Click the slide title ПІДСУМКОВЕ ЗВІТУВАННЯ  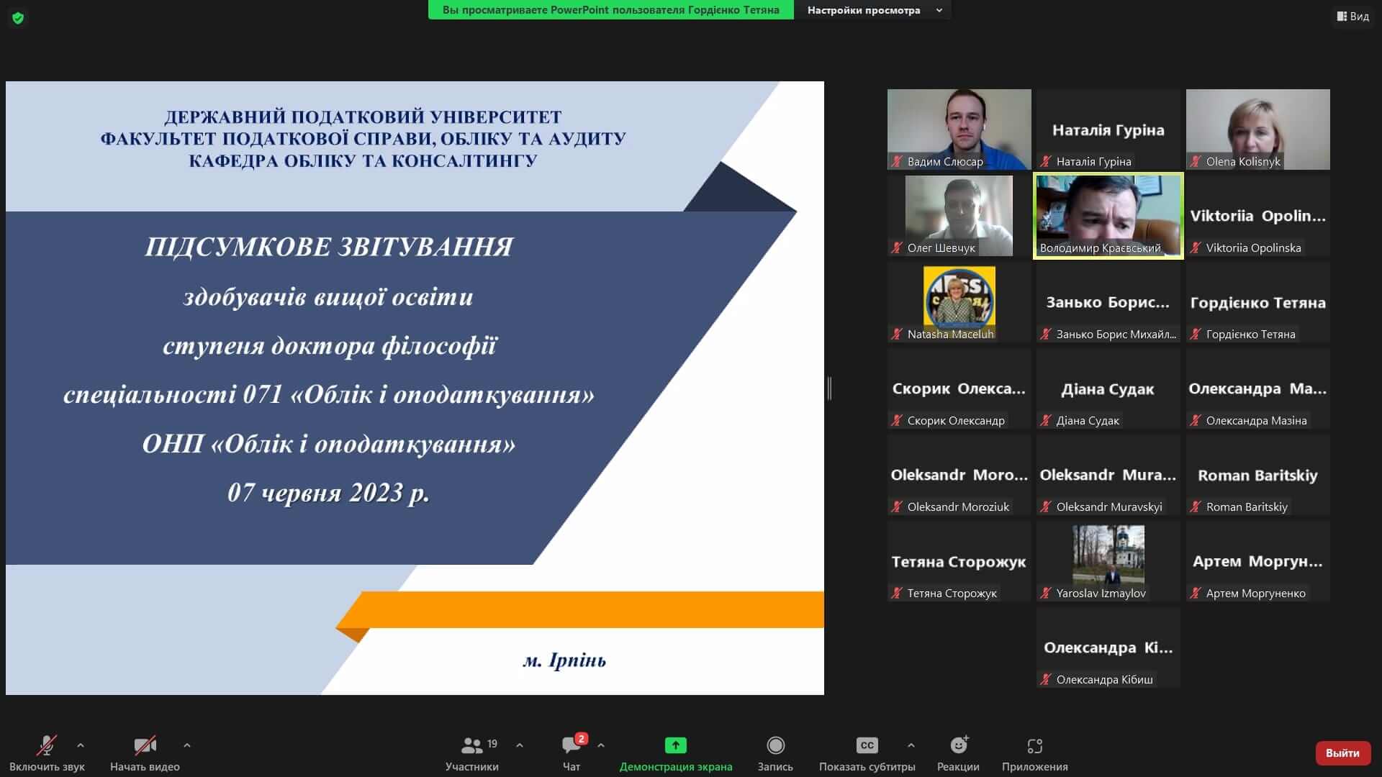(329, 247)
